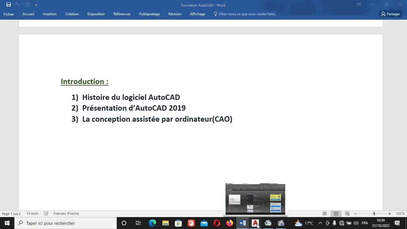Open the clock showing 10:39 31/10/2023
Image resolution: width=407 pixels, height=229 pixels.
381,223
